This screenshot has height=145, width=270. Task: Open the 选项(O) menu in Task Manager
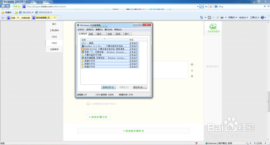[x=90, y=30]
